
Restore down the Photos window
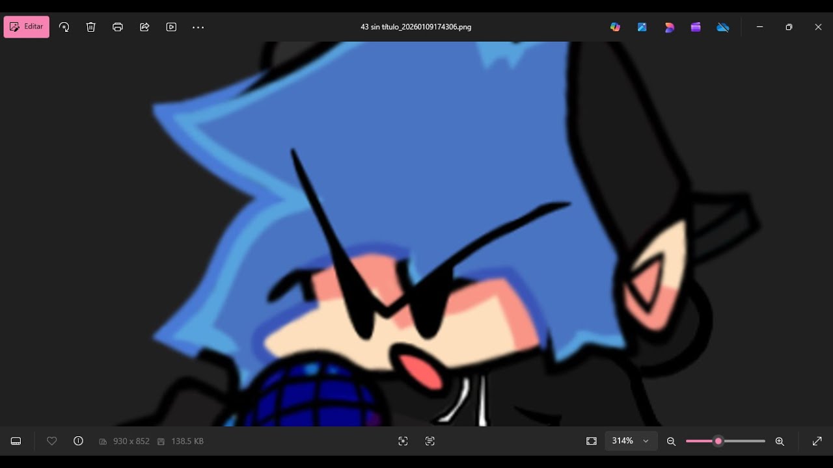click(789, 27)
